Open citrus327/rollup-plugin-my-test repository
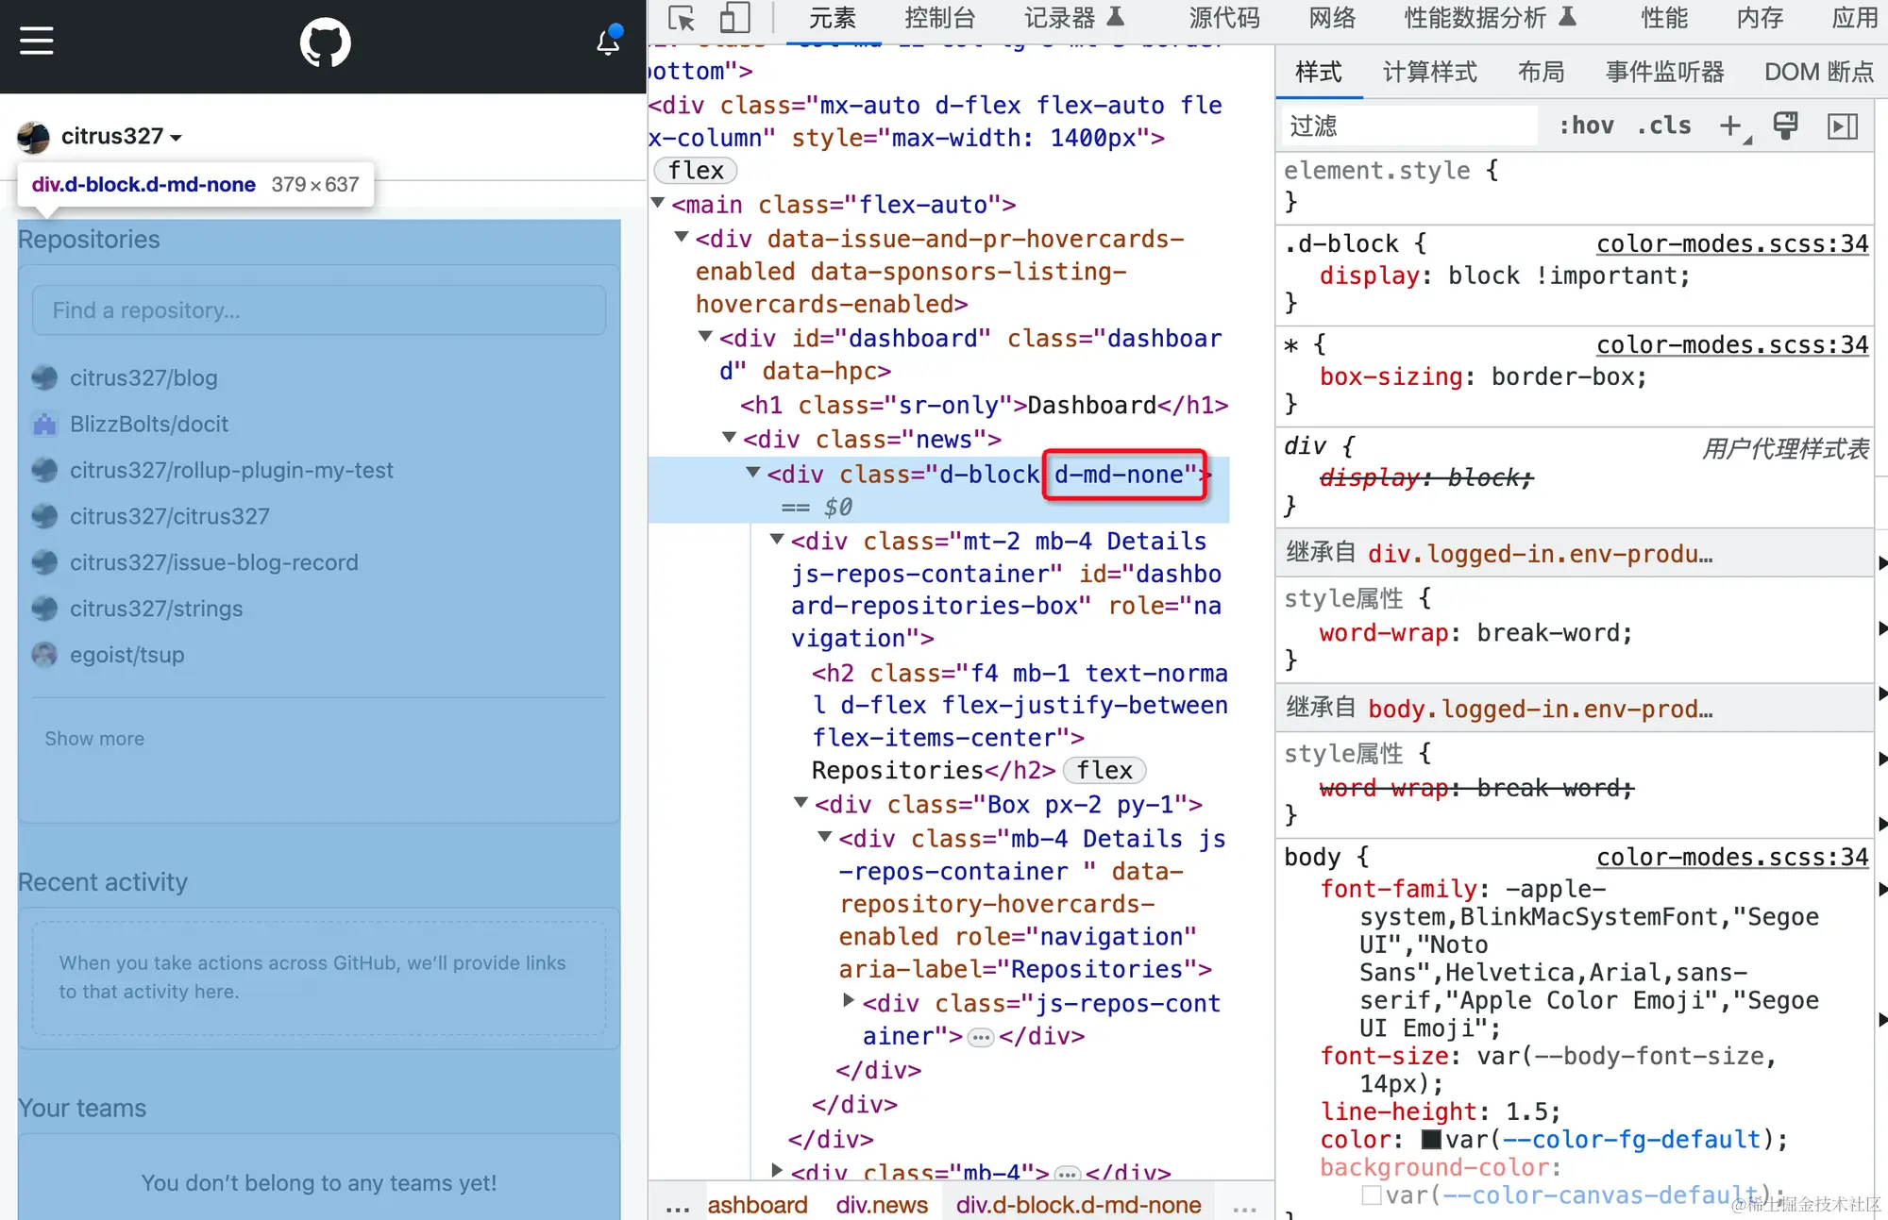 tap(231, 471)
